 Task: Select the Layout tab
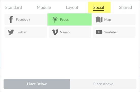coord(72,7)
